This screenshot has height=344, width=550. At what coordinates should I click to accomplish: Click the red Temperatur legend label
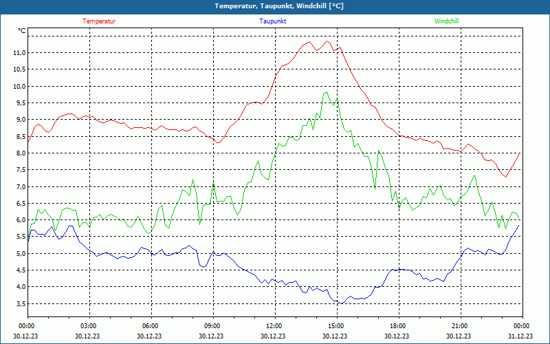point(99,21)
